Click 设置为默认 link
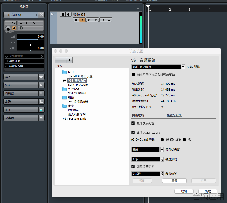Viewport: 227px width, 203px height. coord(174,115)
